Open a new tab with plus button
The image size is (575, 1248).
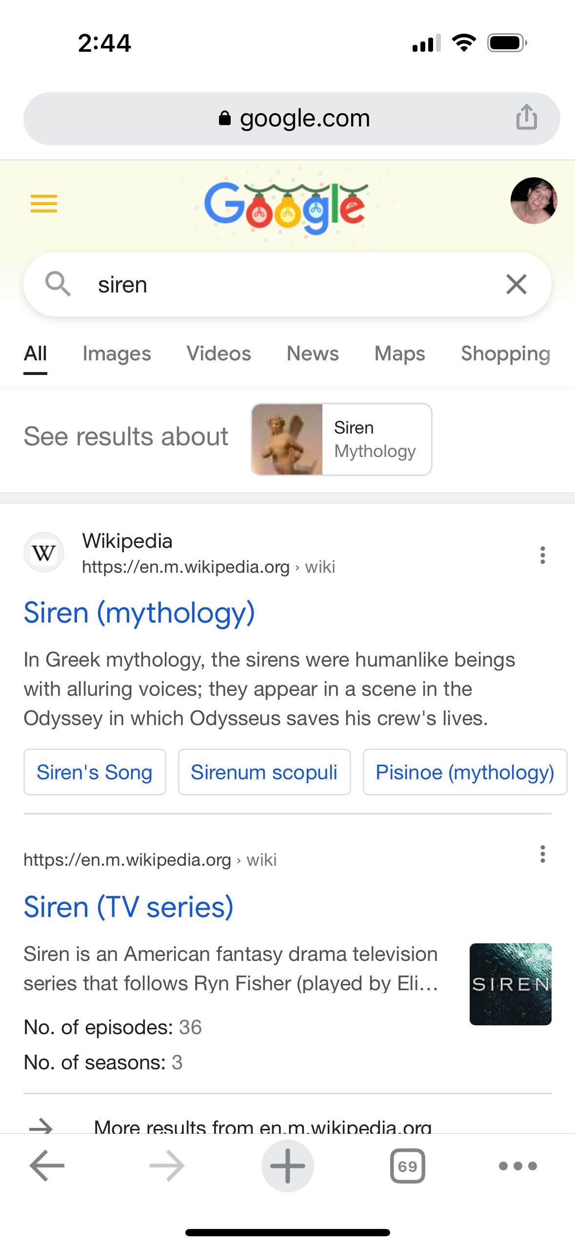(x=287, y=1165)
